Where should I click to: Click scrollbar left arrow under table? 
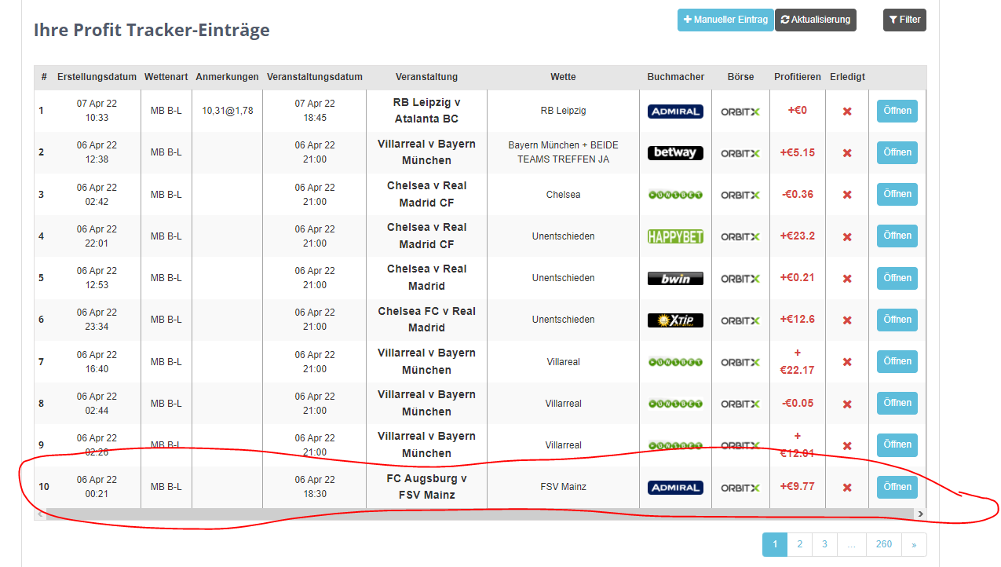(x=39, y=514)
